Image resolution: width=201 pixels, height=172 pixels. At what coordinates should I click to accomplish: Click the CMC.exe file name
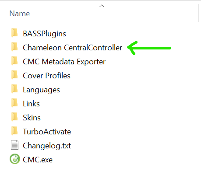(38, 160)
